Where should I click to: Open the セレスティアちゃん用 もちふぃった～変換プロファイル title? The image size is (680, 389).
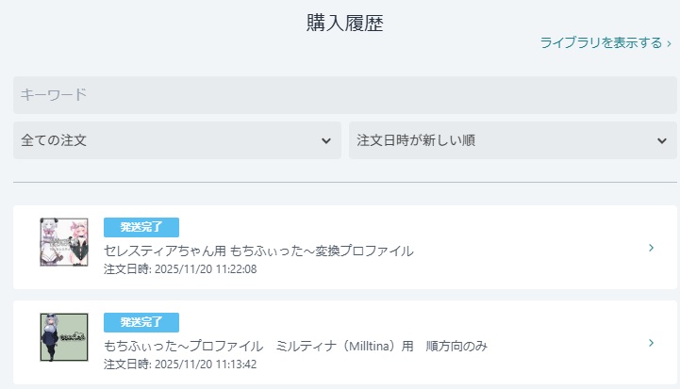click(258, 251)
